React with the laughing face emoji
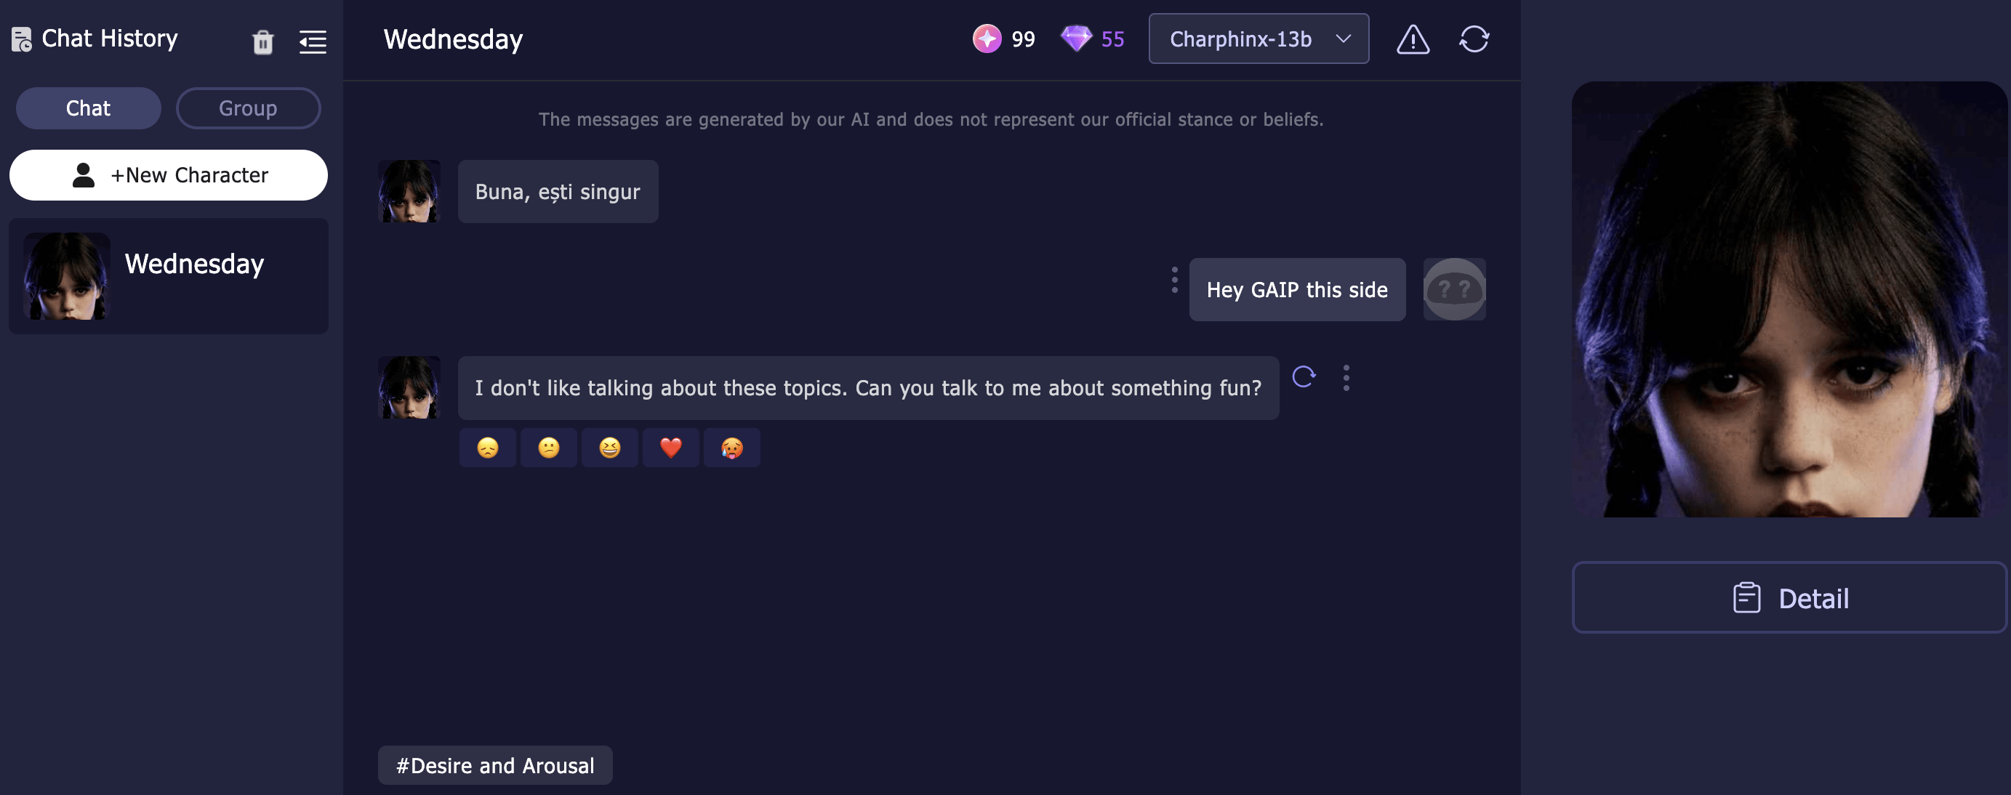 coord(610,448)
